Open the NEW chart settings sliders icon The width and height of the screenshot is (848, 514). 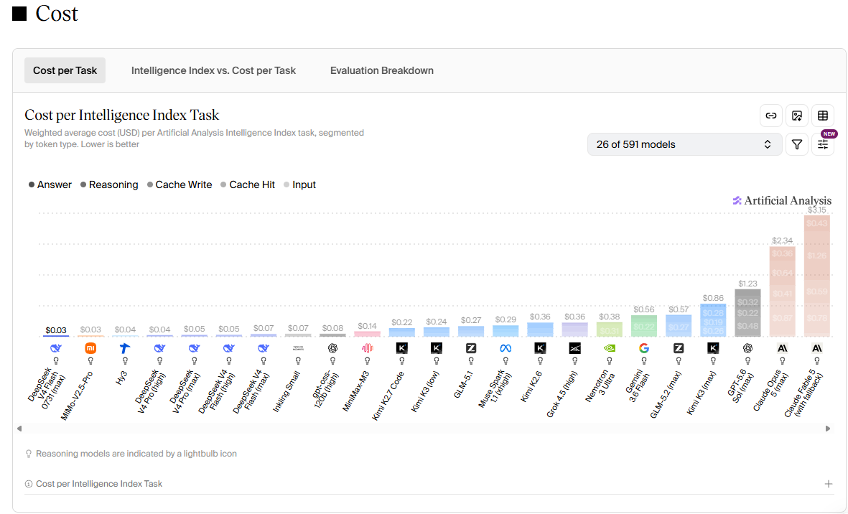823,144
